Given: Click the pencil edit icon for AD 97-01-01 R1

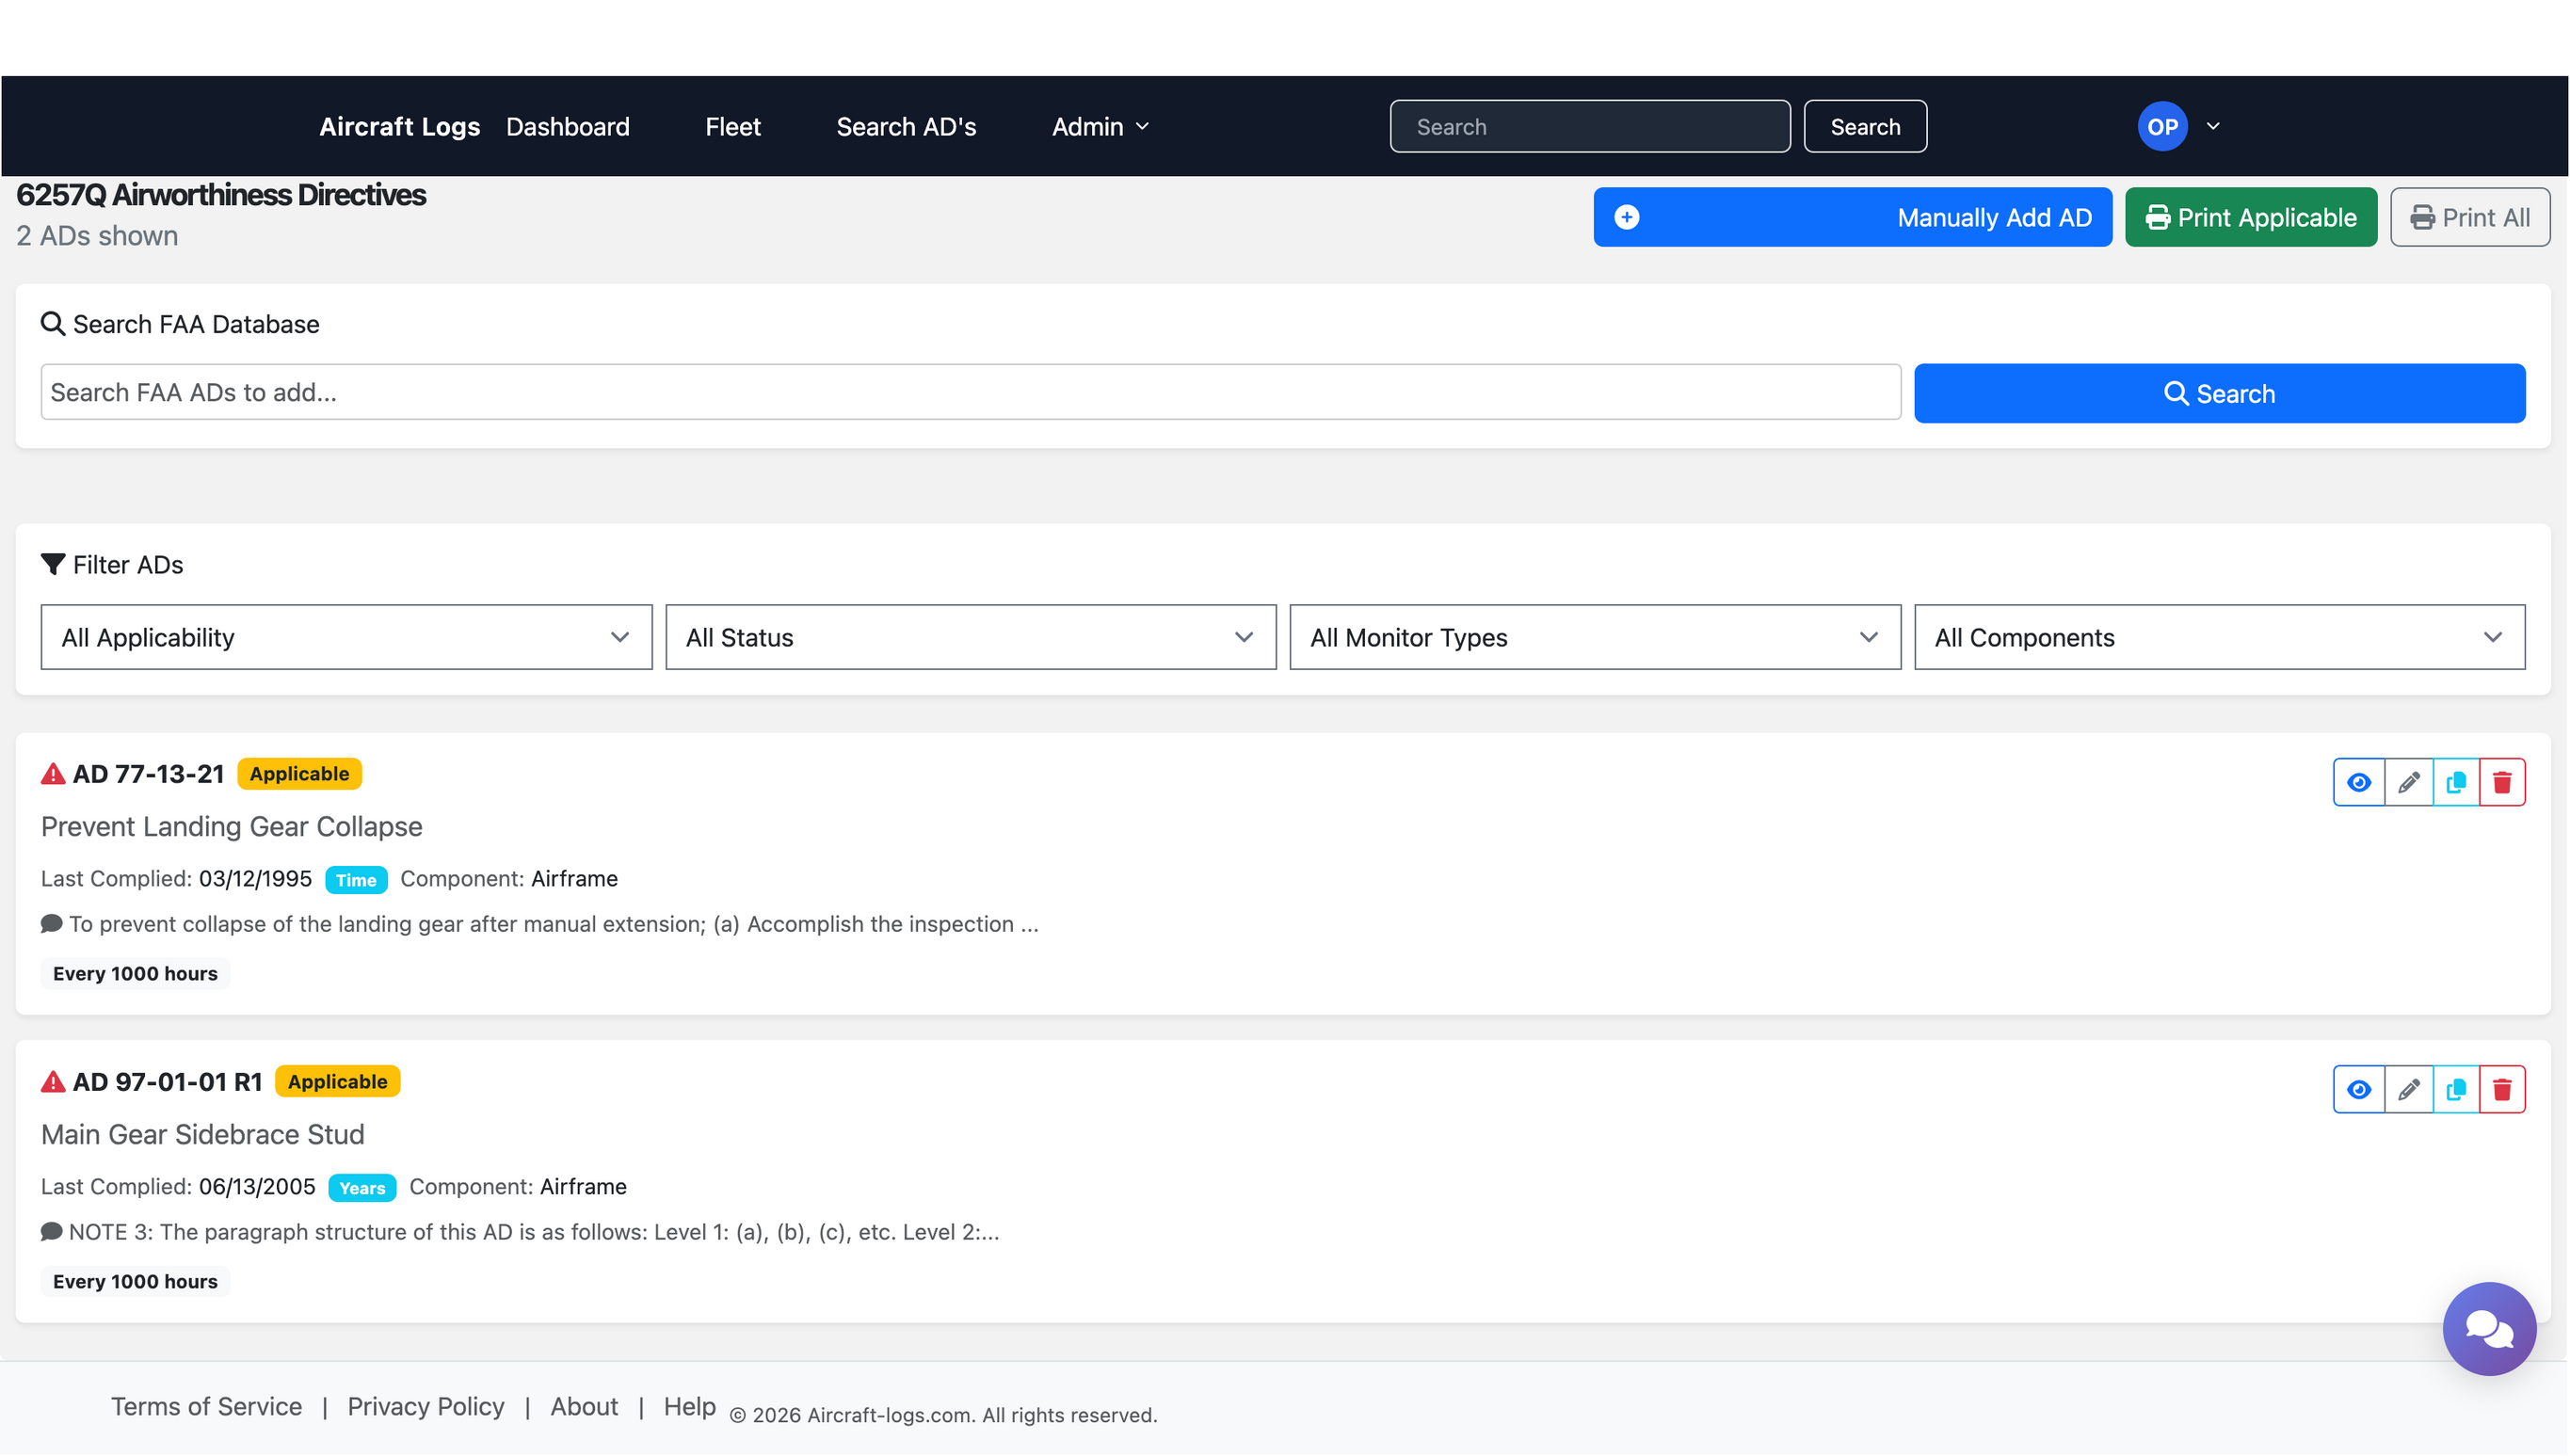Looking at the screenshot, I should pyautogui.click(x=2408, y=1089).
